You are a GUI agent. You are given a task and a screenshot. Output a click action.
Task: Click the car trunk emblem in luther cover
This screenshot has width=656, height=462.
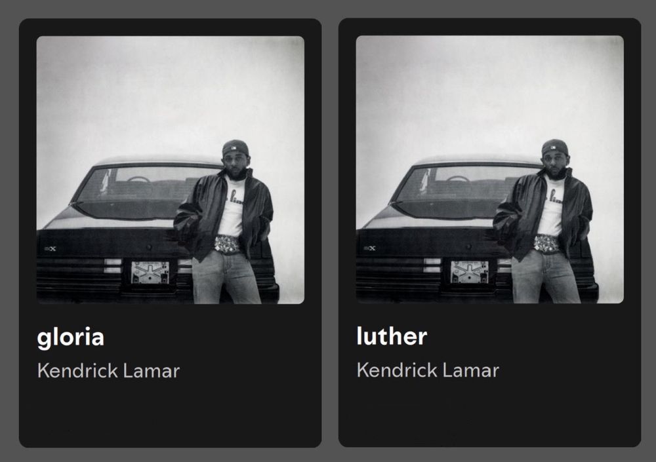pos(370,248)
